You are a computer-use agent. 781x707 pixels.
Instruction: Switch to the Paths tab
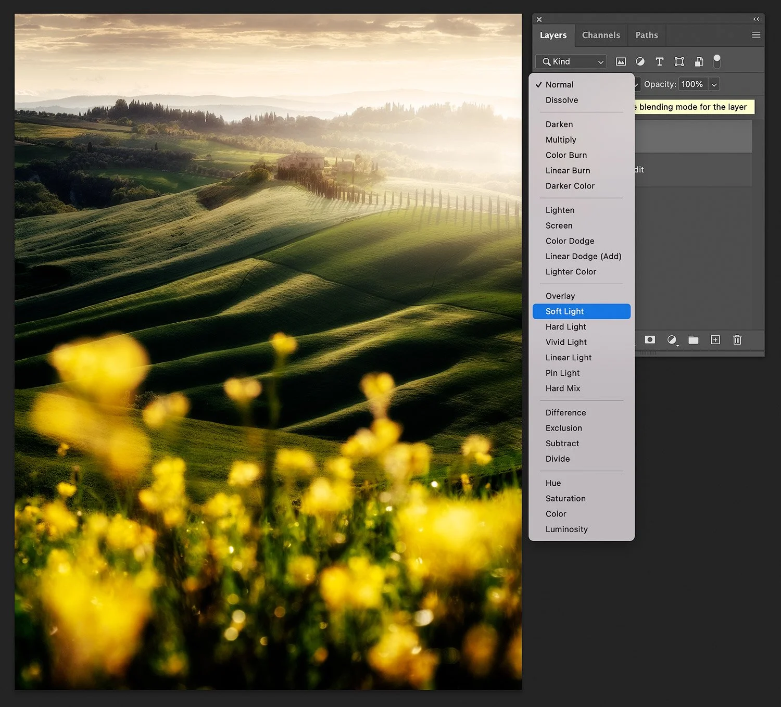647,35
